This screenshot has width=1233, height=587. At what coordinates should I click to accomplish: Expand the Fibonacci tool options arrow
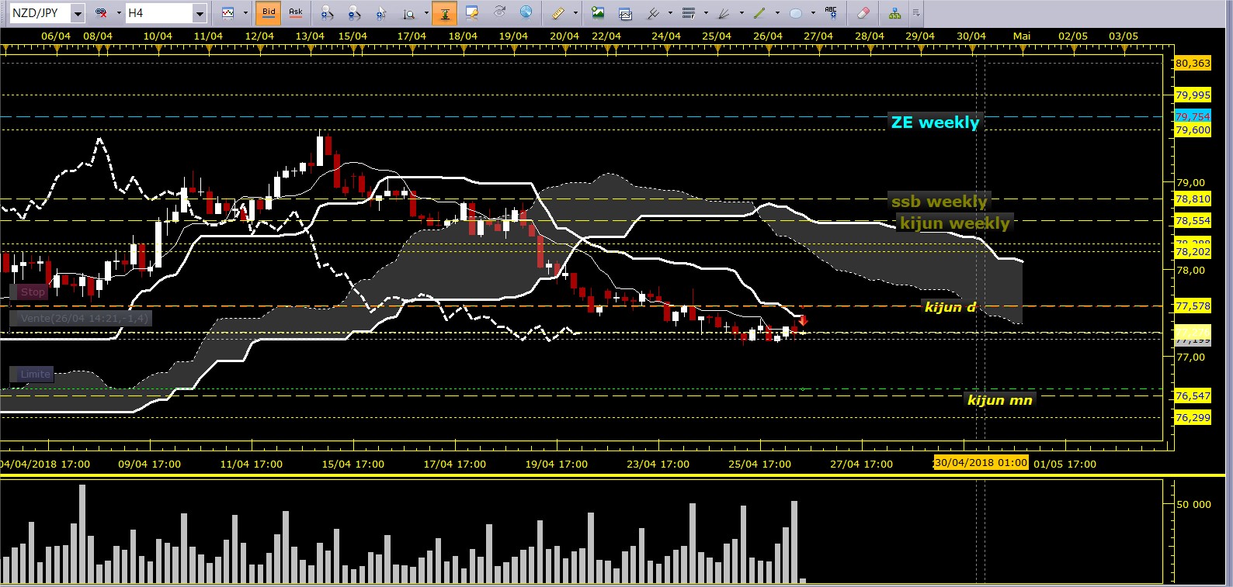pyautogui.click(x=706, y=13)
